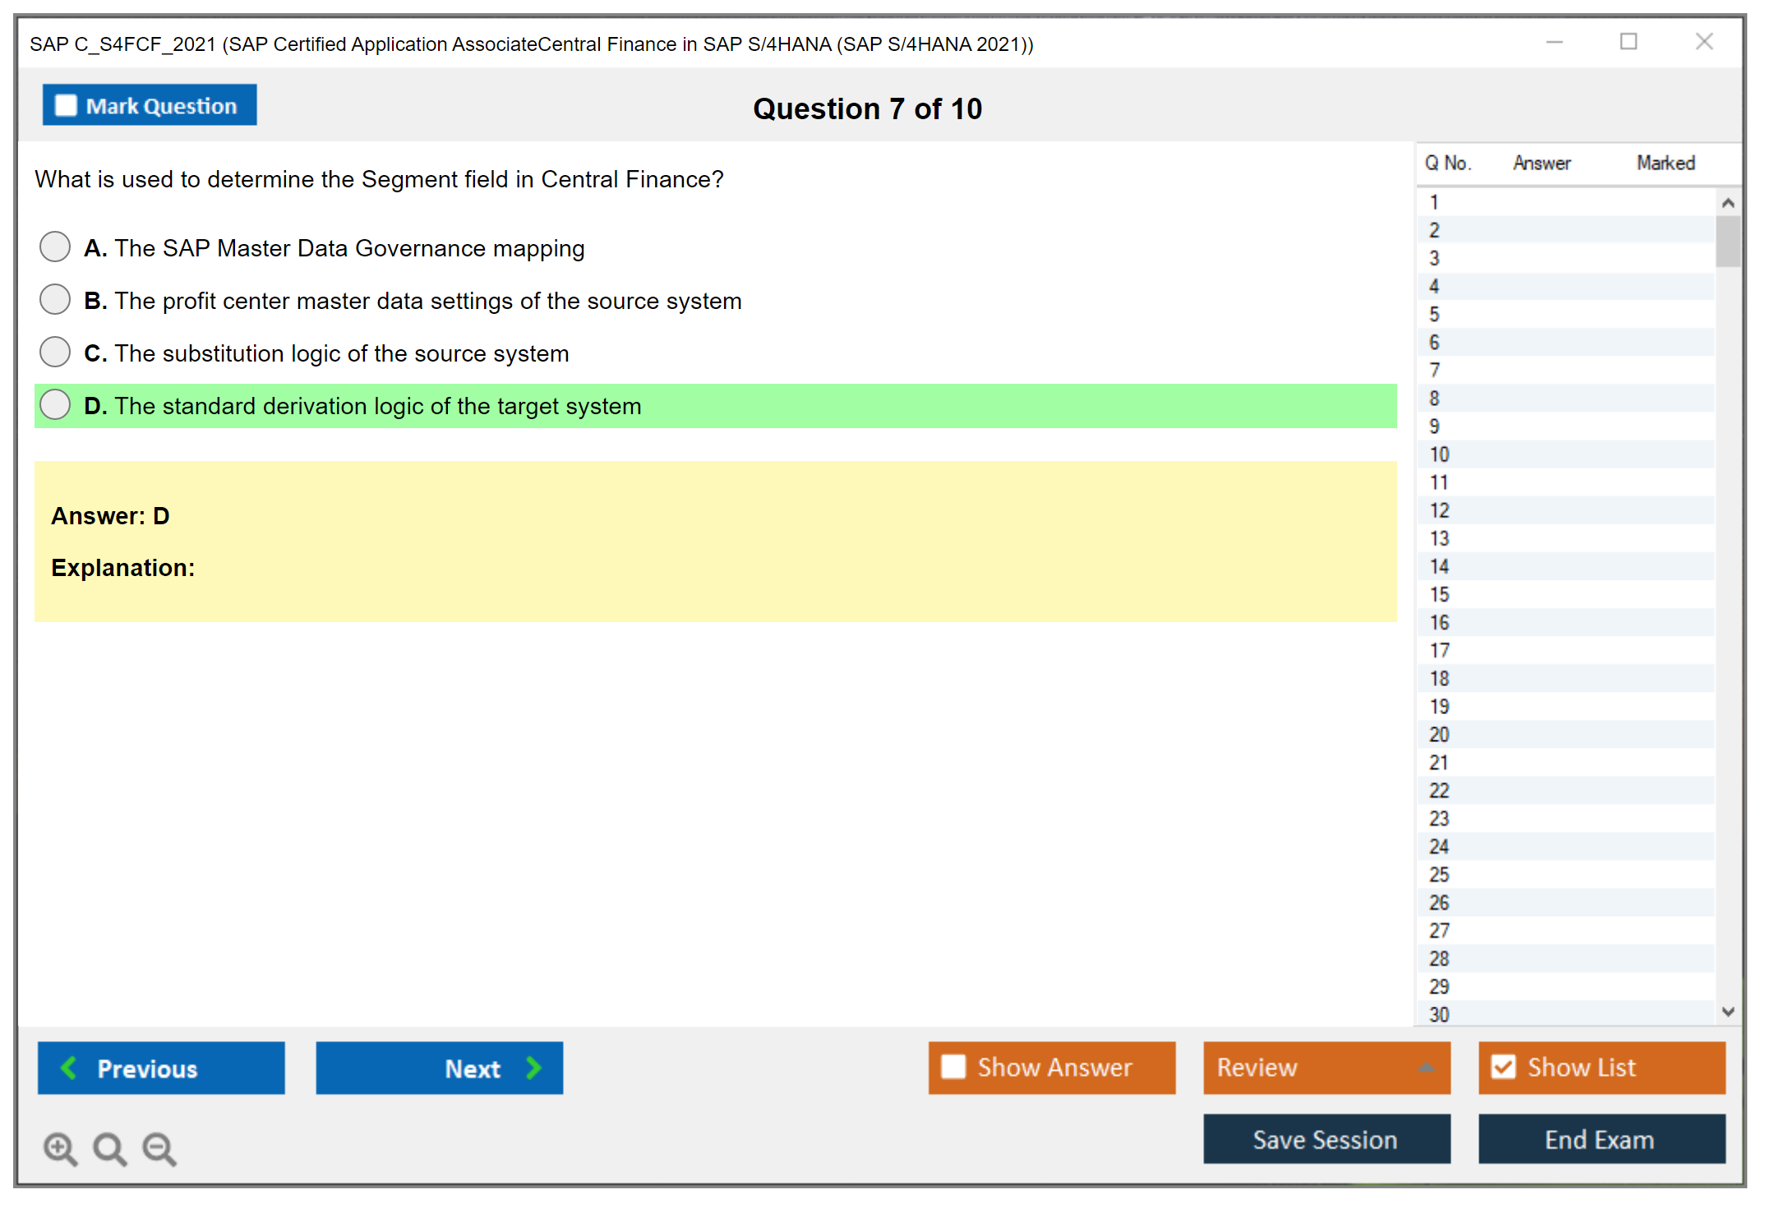
Task: Click the green right chevron on Next
Action: coord(533,1067)
